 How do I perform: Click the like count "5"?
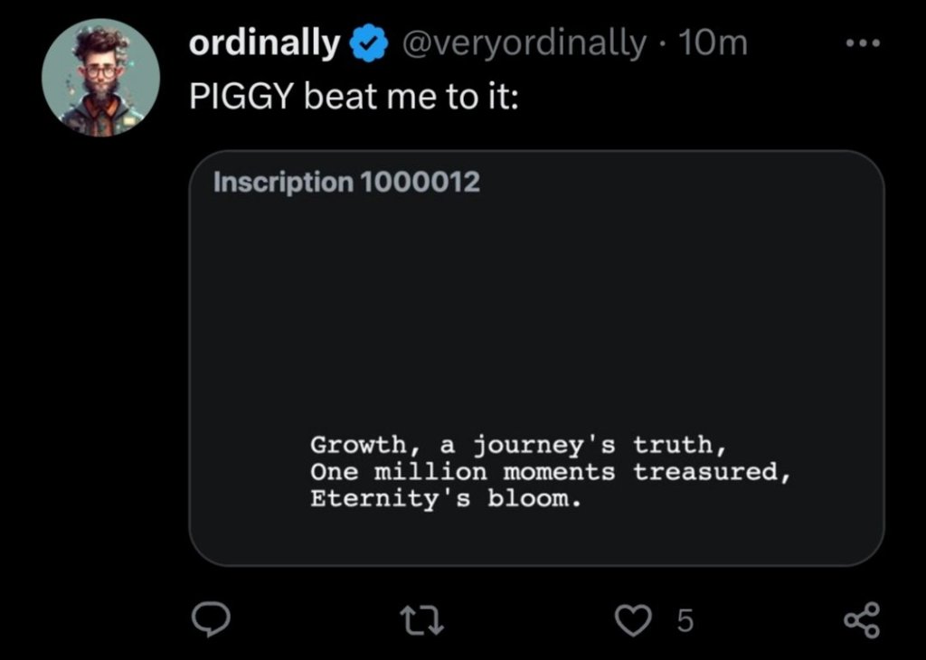tap(685, 621)
